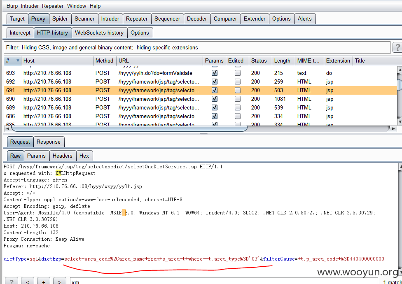Switch to the Extender tab
Viewport: 402px width, 284px height.
255,19
